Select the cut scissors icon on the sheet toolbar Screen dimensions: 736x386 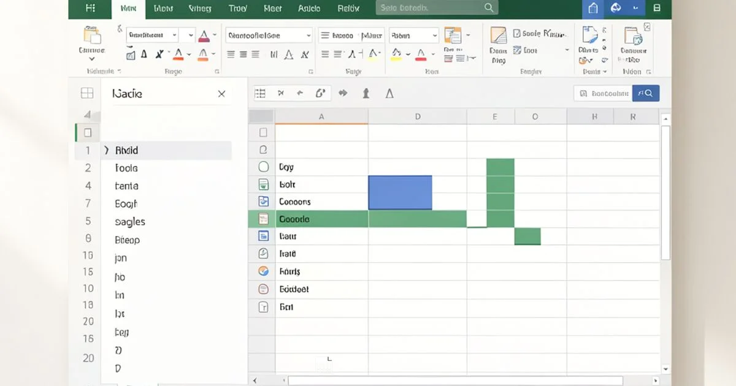[281, 93]
